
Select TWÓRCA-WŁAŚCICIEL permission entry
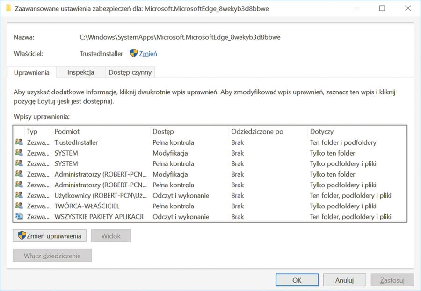click(210, 206)
